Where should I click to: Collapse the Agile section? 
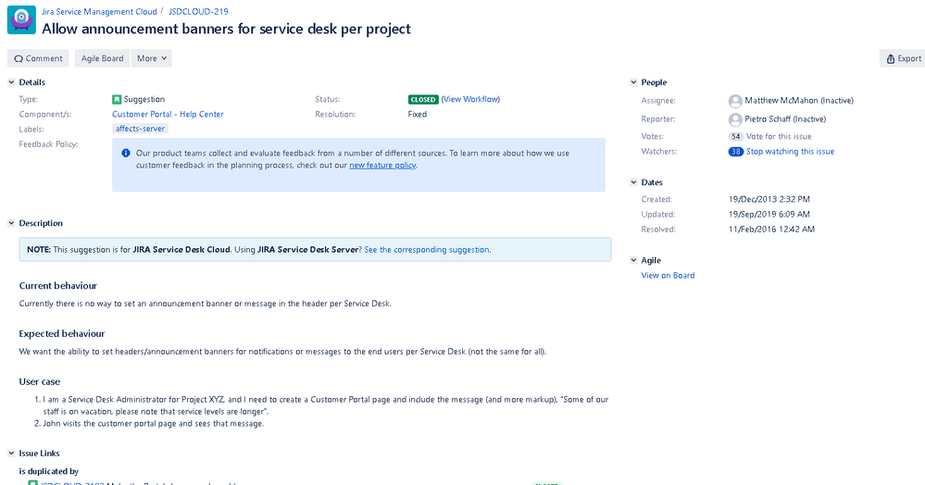[x=633, y=260]
